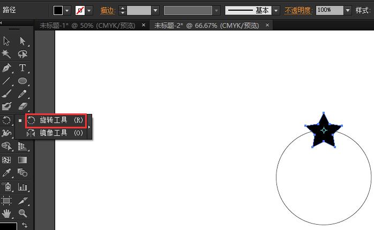
Task: Select the Line Segment tool
Action: (6, 81)
